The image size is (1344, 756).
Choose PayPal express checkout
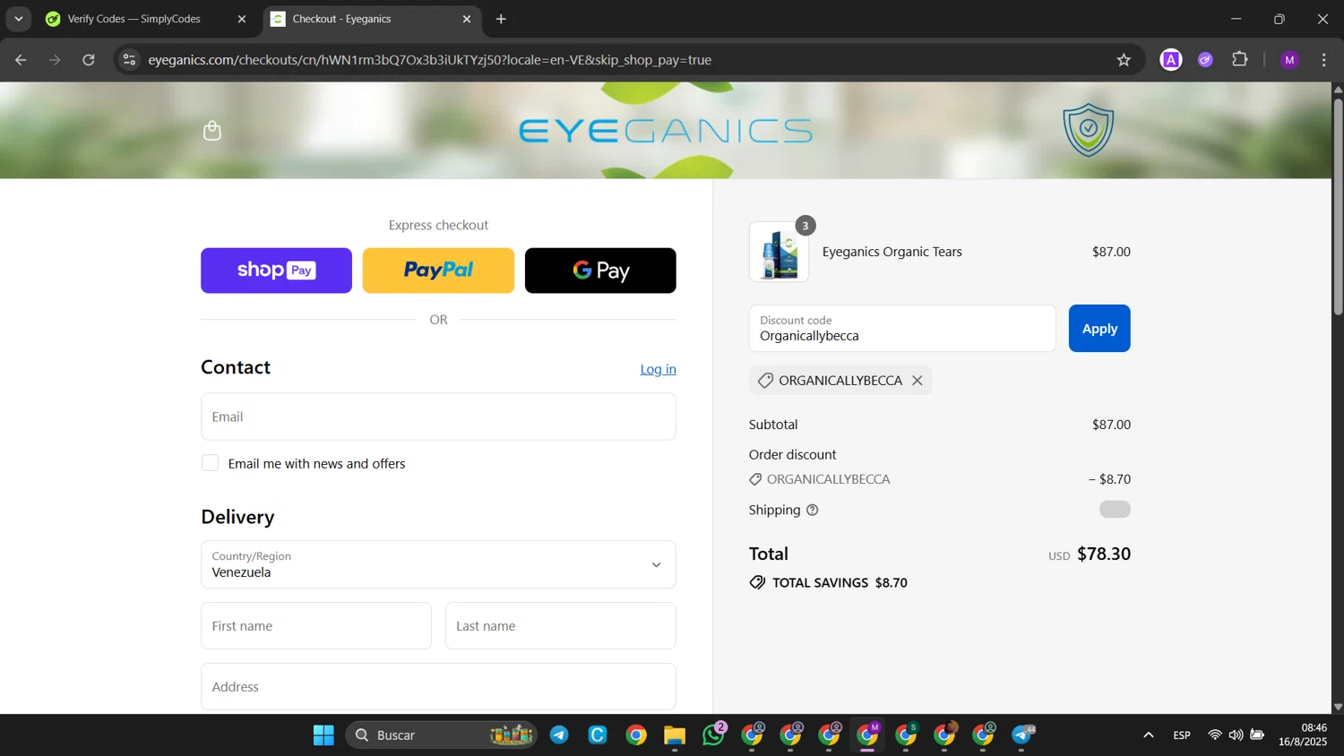point(438,271)
